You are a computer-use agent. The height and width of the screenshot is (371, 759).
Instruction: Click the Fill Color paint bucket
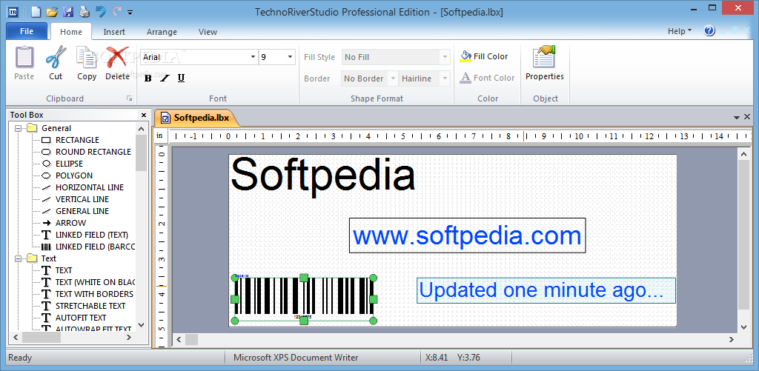[483, 56]
